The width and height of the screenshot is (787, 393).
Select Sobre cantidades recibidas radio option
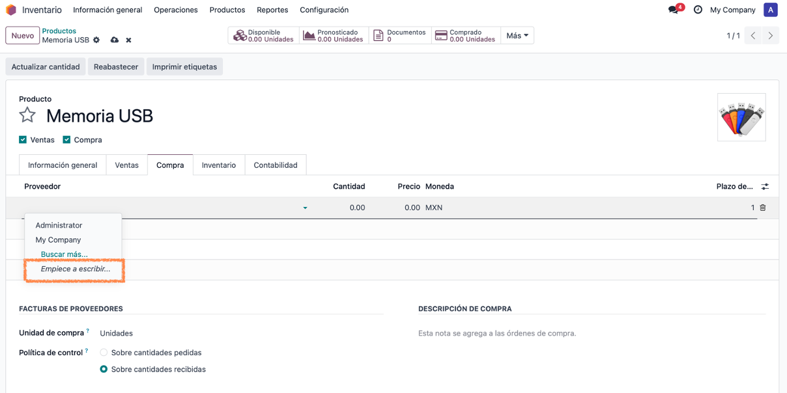[104, 369]
